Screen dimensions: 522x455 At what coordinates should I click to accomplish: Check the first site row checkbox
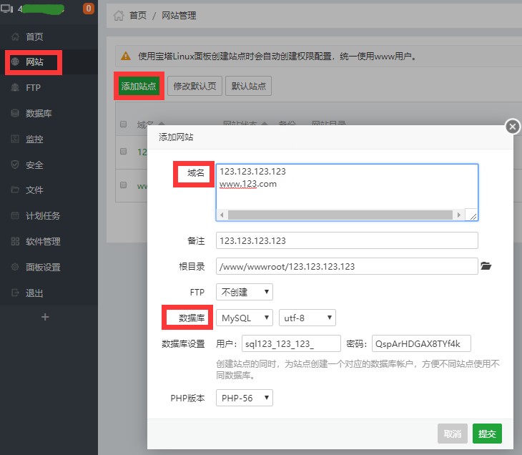click(x=124, y=152)
